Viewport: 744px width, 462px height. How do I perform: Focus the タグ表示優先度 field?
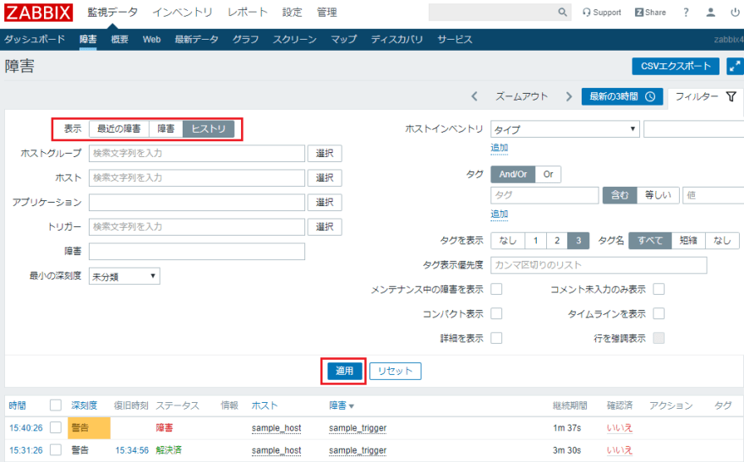(x=599, y=265)
